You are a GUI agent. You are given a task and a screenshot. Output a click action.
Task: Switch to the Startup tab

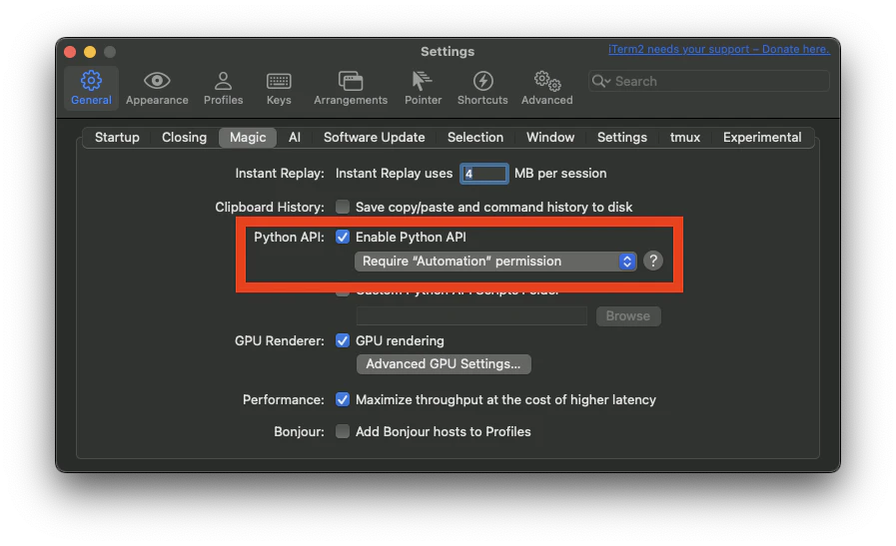(117, 138)
